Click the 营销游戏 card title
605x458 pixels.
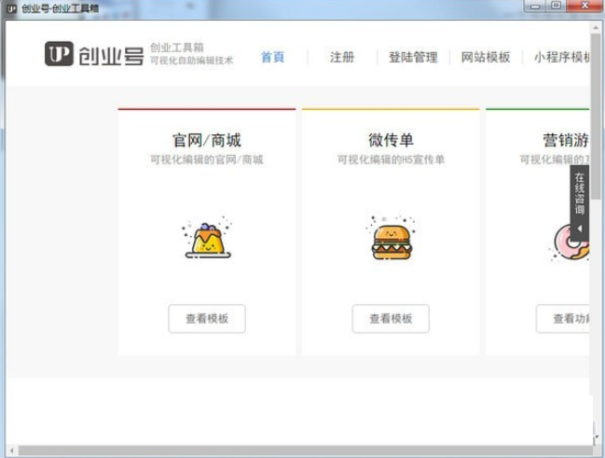(x=566, y=140)
